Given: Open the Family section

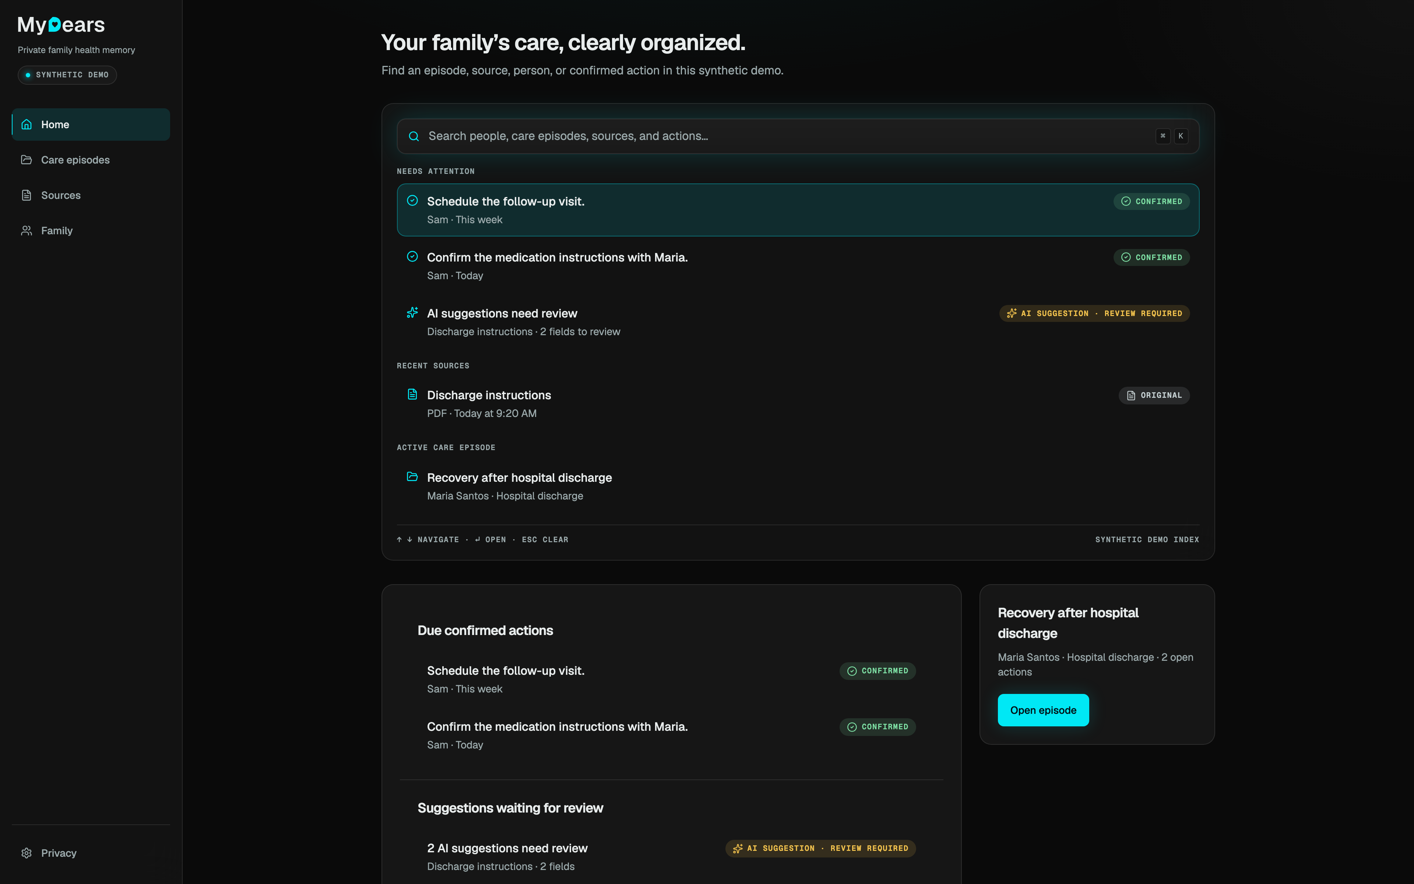Looking at the screenshot, I should point(91,230).
